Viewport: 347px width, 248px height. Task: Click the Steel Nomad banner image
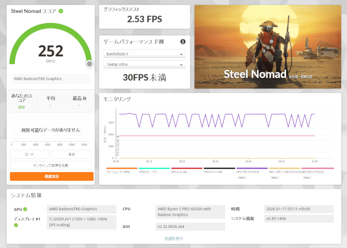pyautogui.click(x=268, y=47)
